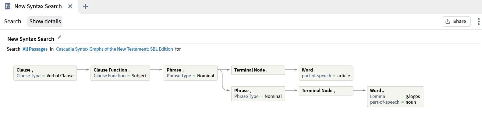Select the Clause 1 Verbal Clause node
This screenshot has width=482, height=117.
45,73
